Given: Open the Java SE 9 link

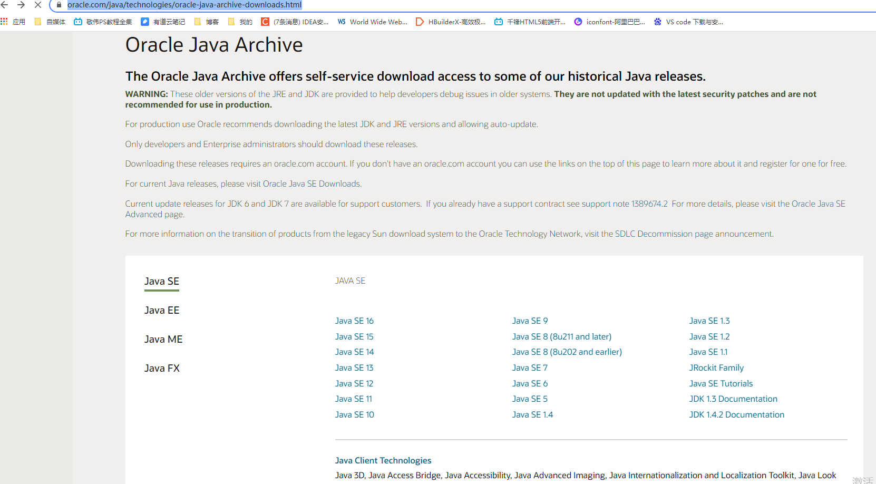Looking at the screenshot, I should [530, 321].
